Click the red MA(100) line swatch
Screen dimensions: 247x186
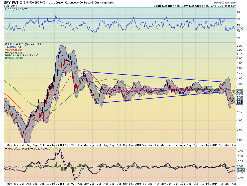coord(6,50)
